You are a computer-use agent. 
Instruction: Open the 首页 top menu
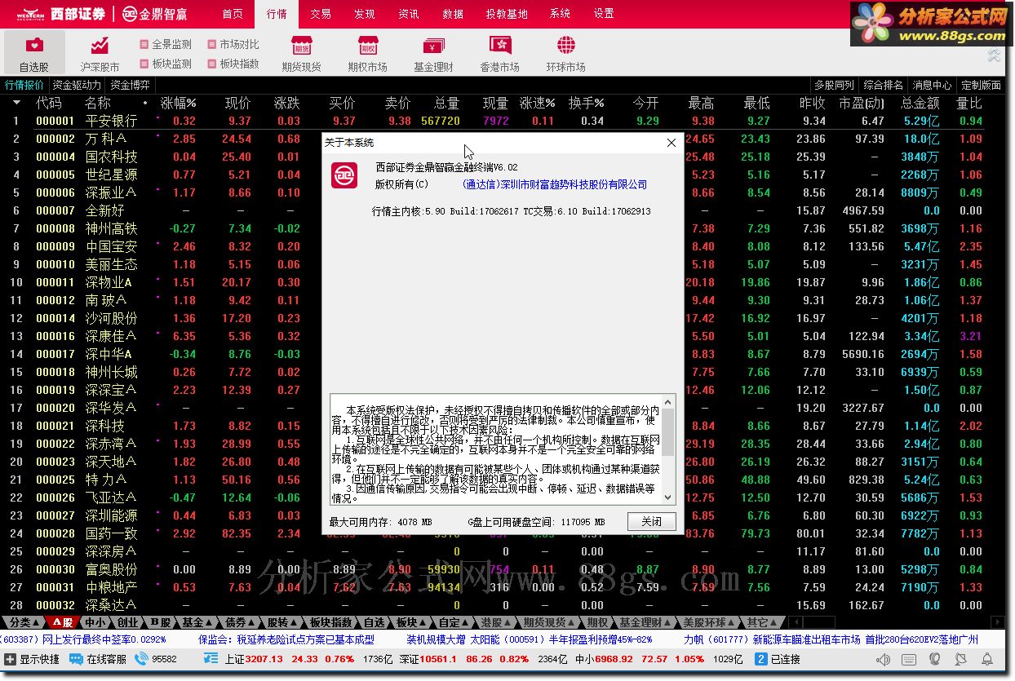click(233, 14)
